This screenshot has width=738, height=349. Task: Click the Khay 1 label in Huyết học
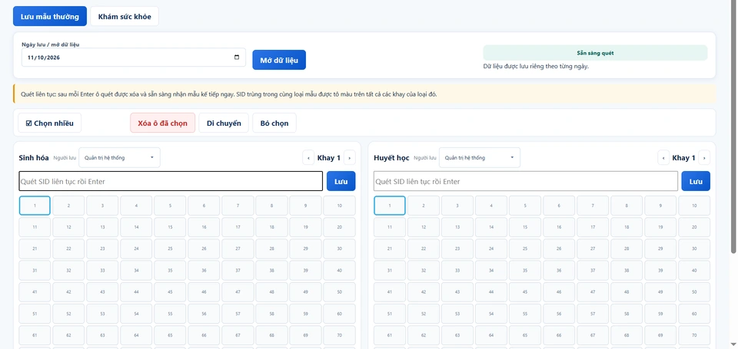coord(683,158)
